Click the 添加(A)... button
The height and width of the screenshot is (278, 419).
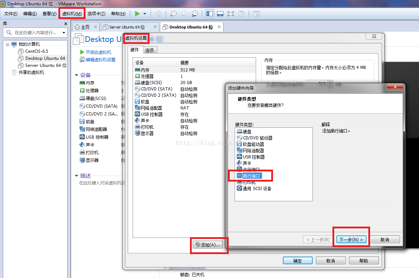(208, 245)
